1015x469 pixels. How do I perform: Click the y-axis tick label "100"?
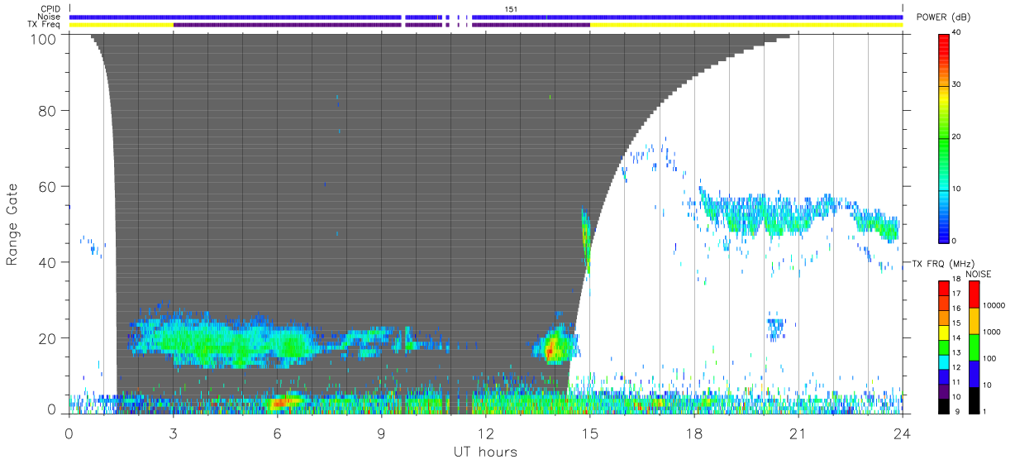[x=44, y=38]
